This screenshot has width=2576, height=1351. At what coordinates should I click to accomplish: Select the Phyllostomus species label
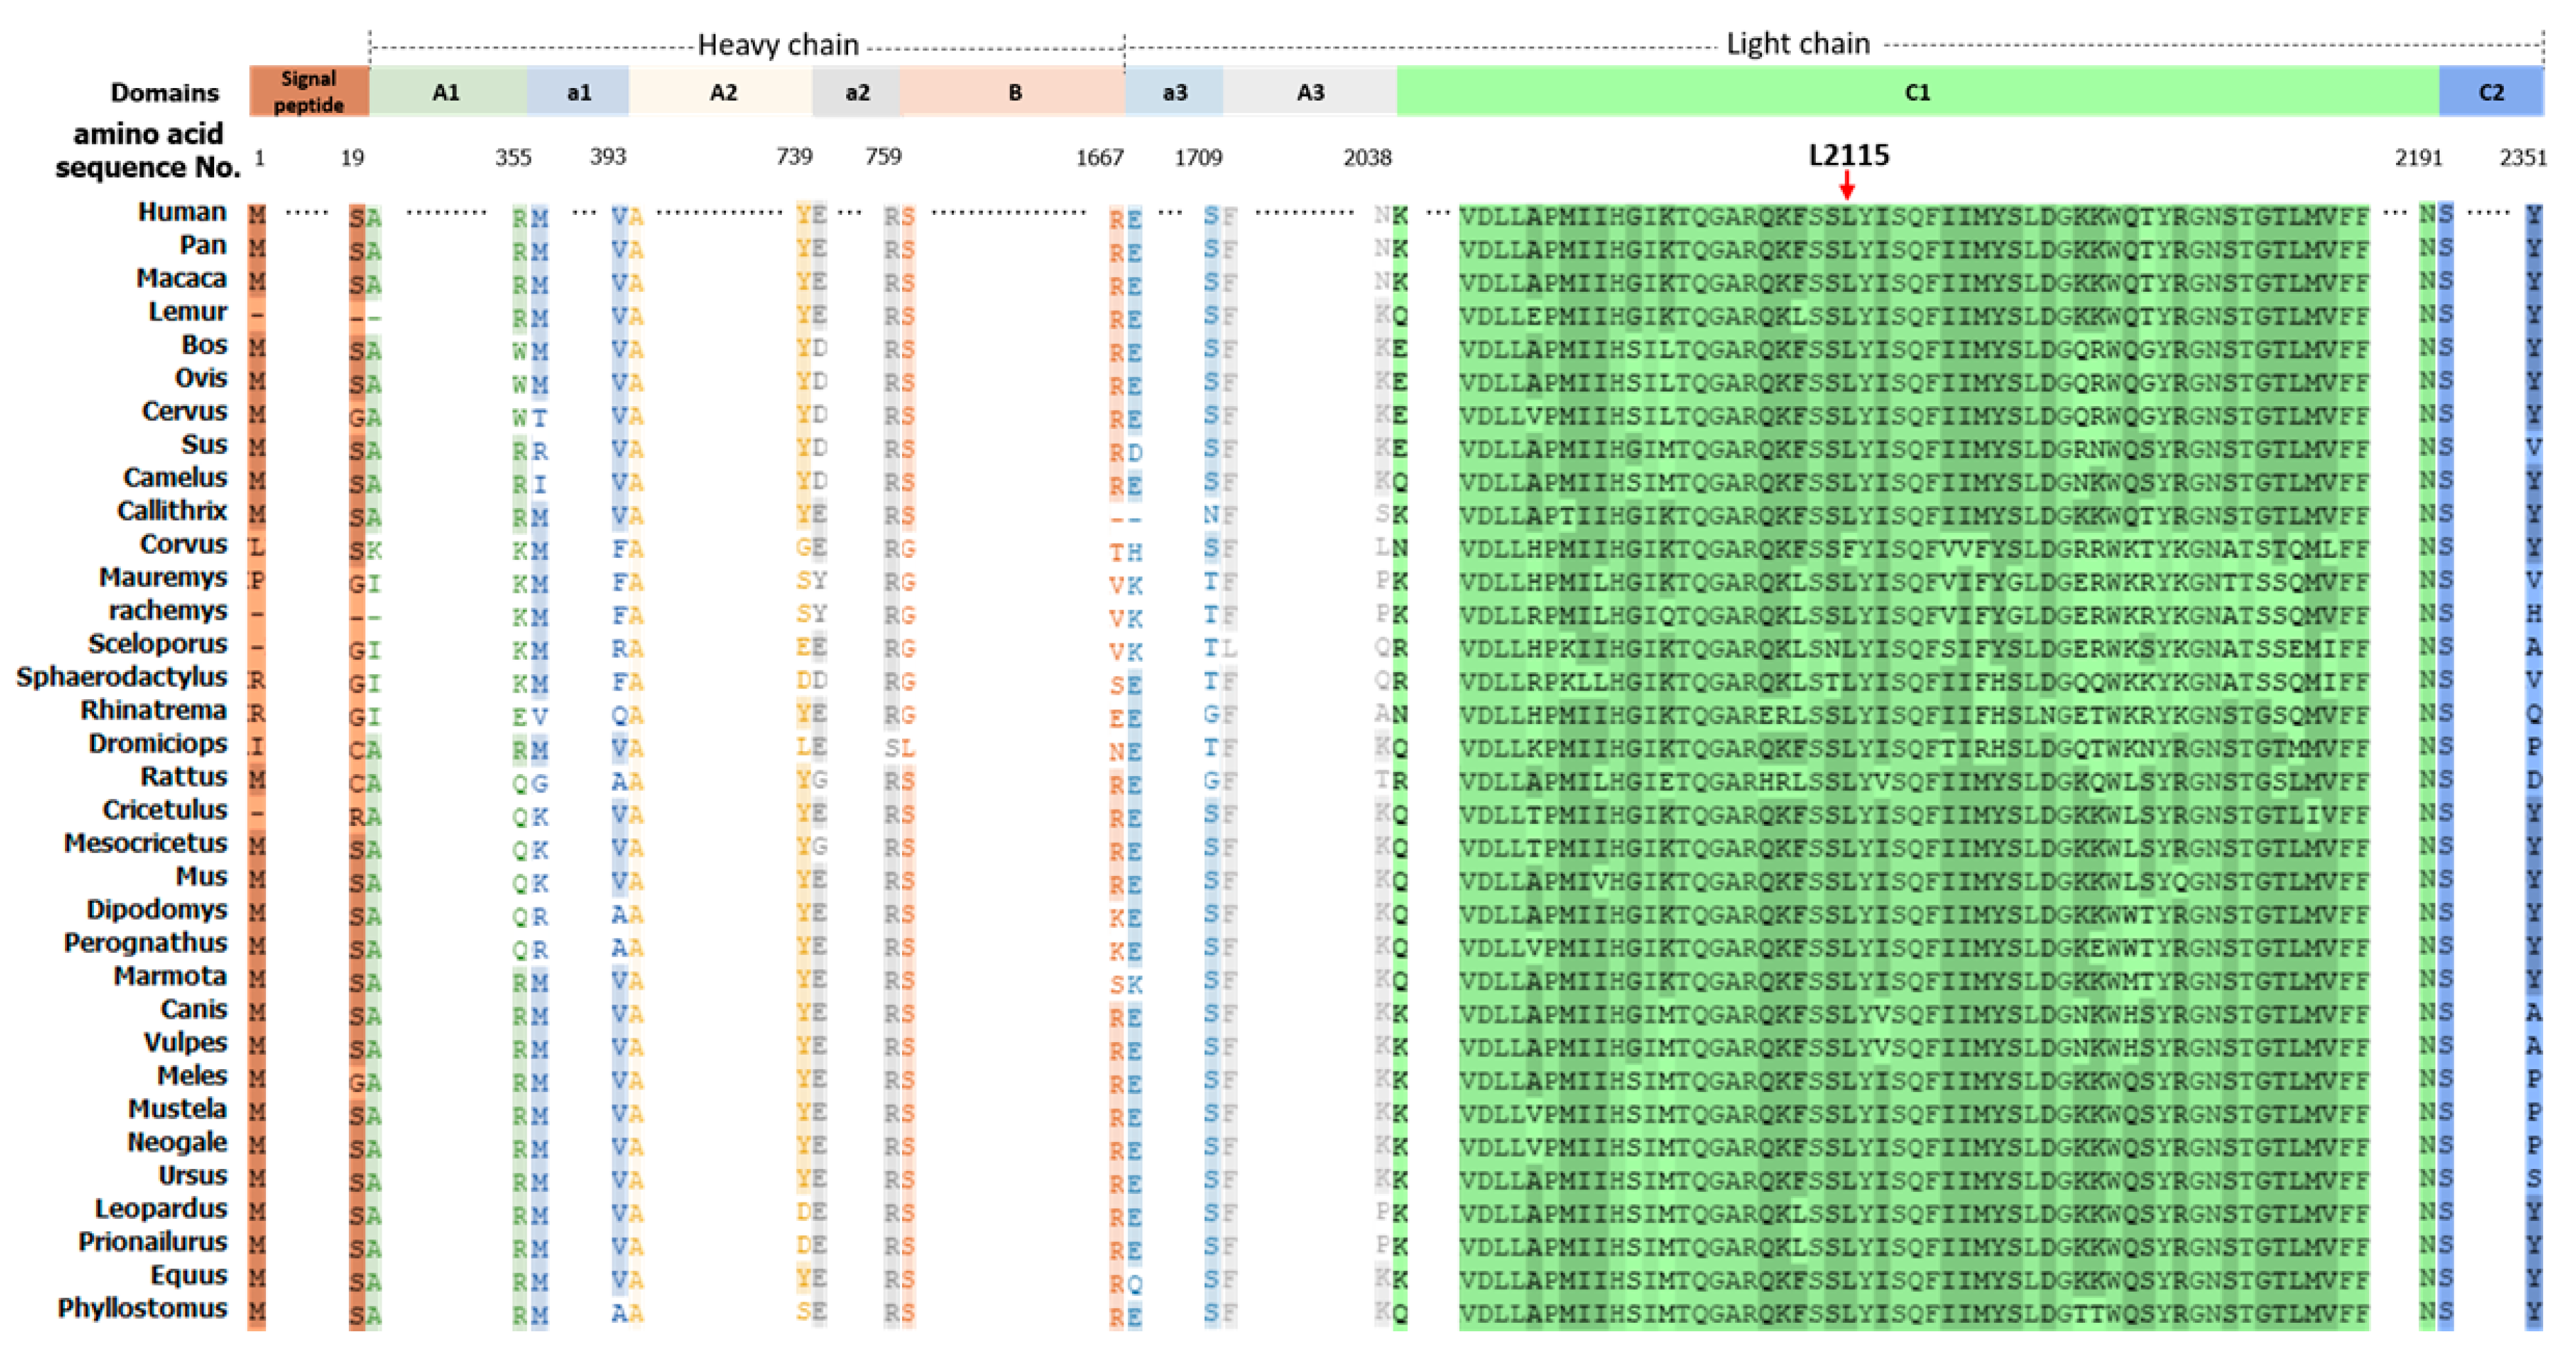pos(142,1308)
